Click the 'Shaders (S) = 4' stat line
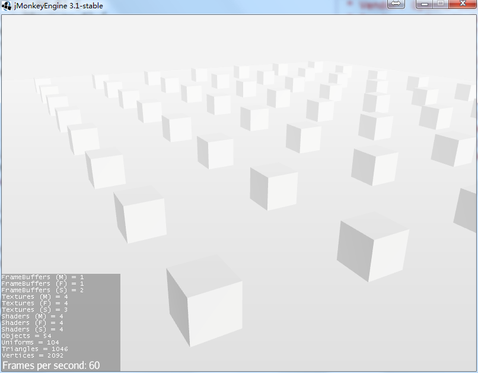The height and width of the screenshot is (373, 478). pos(32,330)
